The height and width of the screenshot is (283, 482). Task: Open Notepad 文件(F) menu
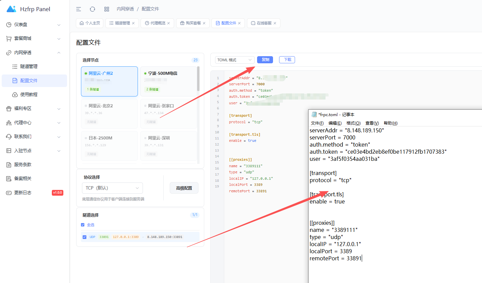coord(317,123)
